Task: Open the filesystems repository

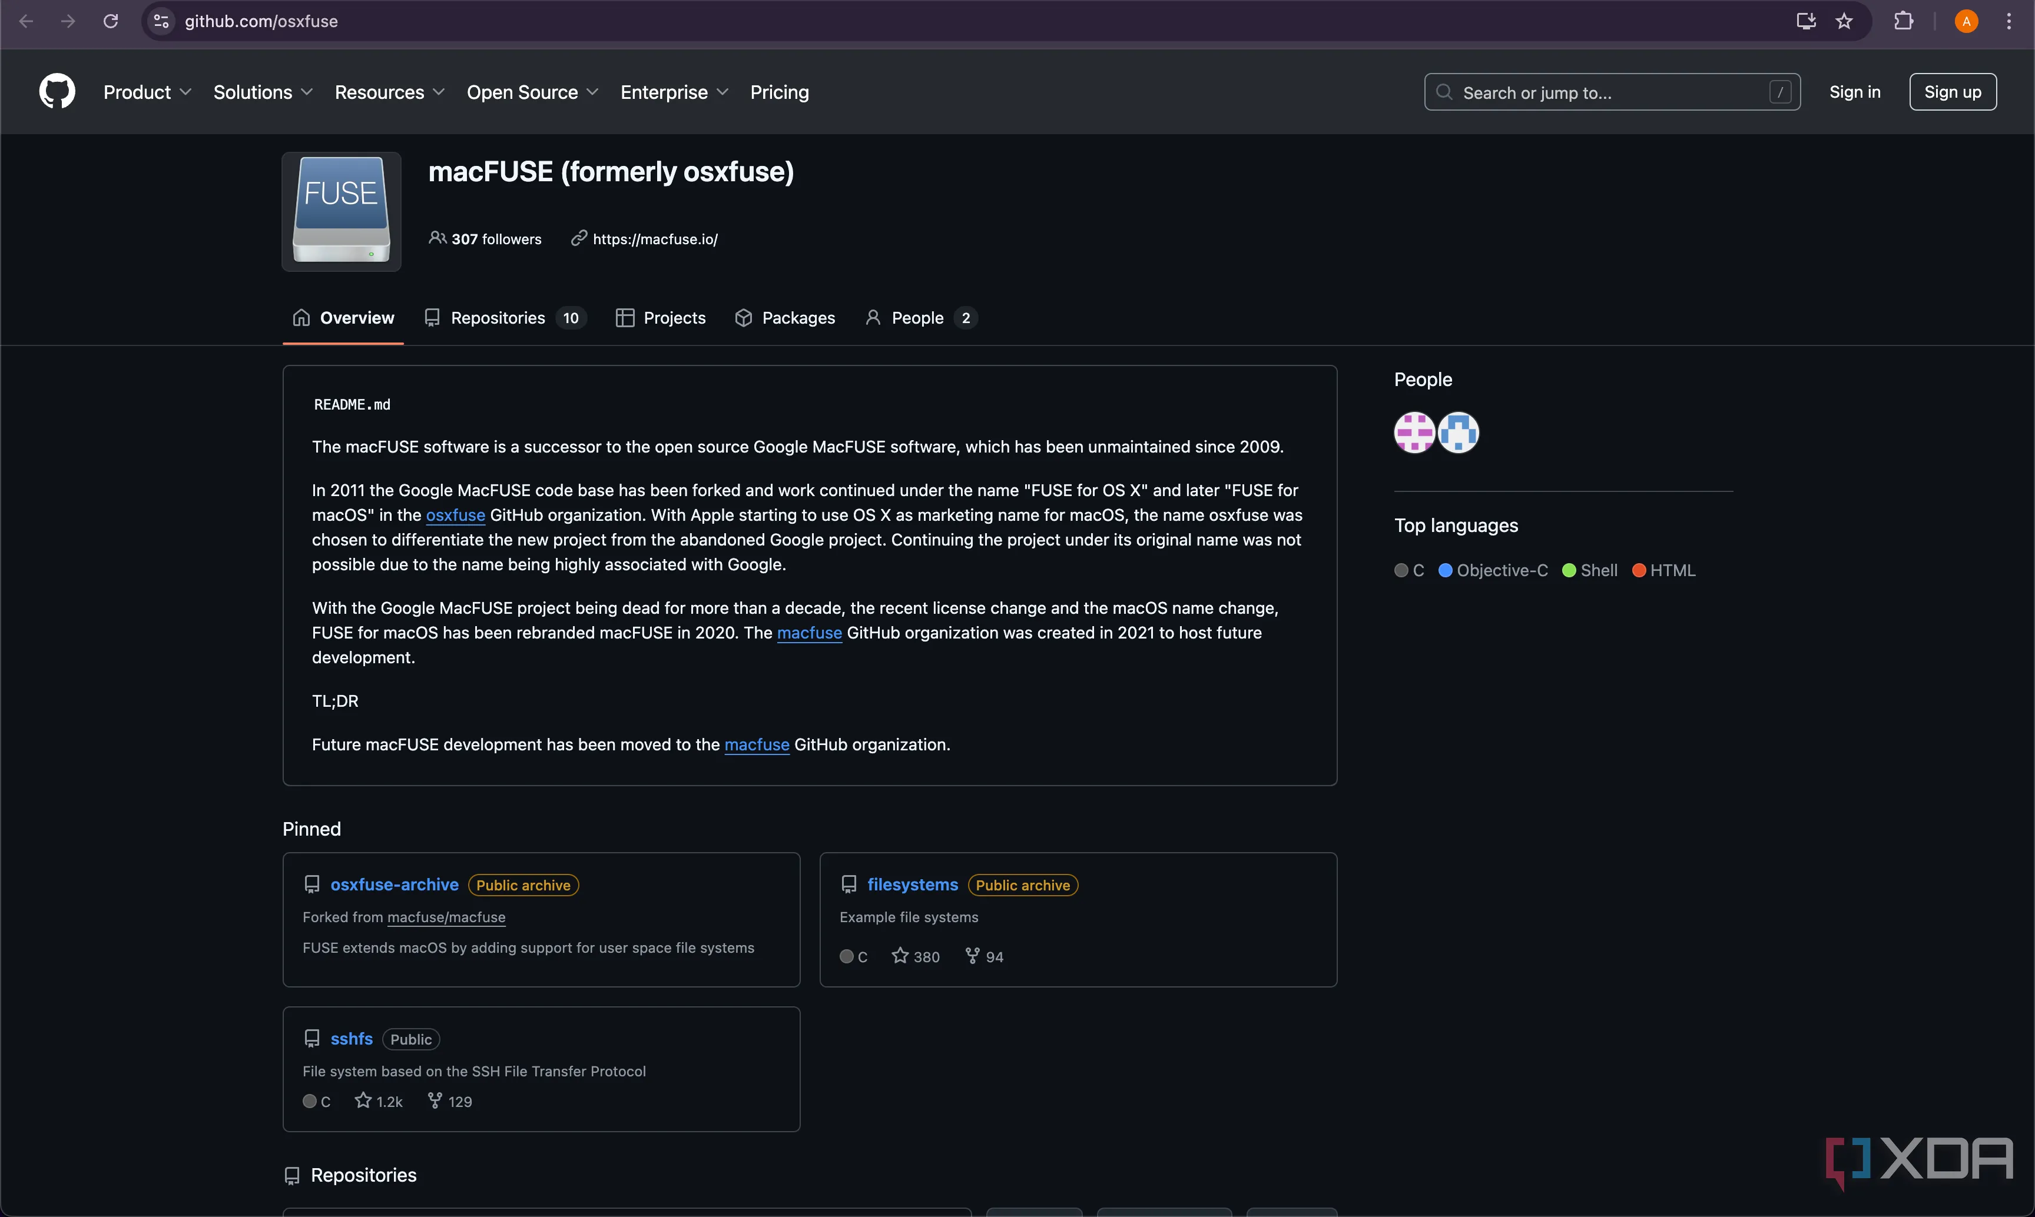Action: pyautogui.click(x=913, y=884)
